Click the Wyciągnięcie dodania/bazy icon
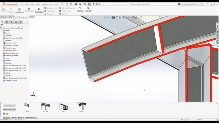The height and width of the screenshot is (123, 219). coord(39,9)
